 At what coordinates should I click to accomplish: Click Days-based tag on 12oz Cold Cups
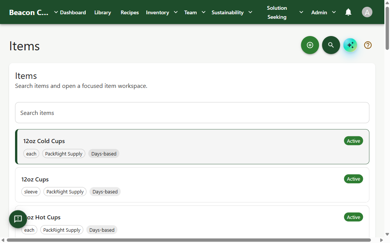[x=104, y=154]
